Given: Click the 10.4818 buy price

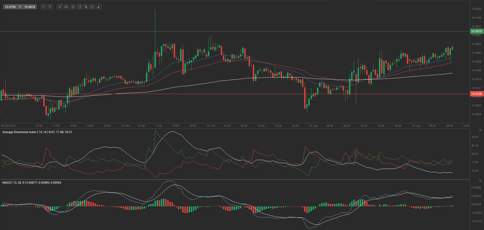Looking at the screenshot, I should (x=30, y=7).
